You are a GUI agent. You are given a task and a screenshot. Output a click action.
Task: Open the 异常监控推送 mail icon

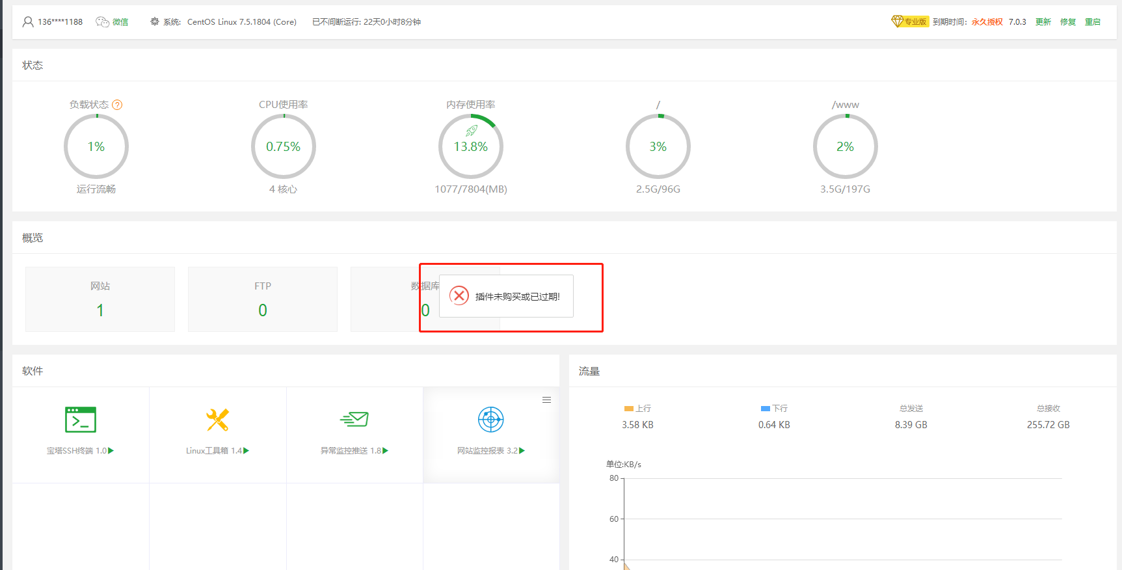pos(354,420)
